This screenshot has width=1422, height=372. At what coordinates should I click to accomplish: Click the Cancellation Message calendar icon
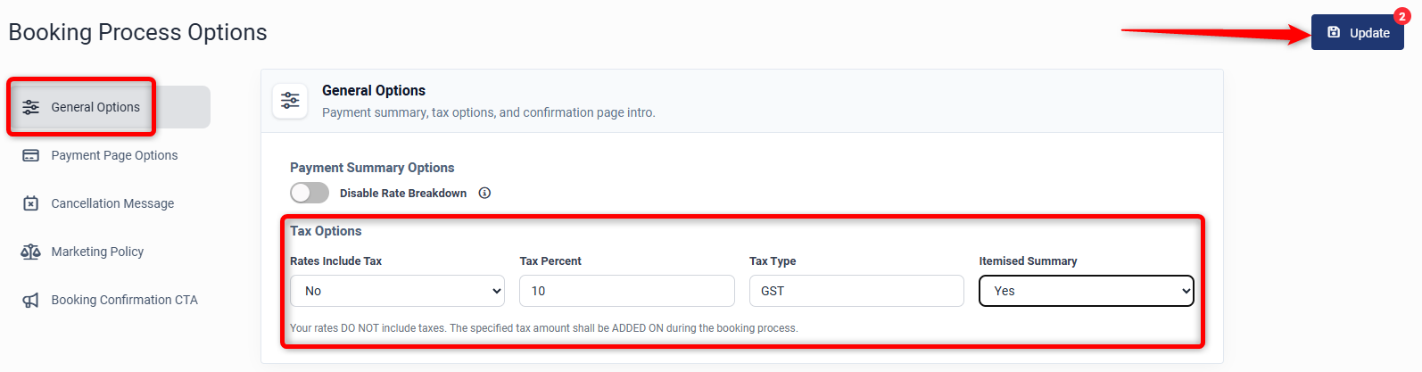pyautogui.click(x=30, y=203)
